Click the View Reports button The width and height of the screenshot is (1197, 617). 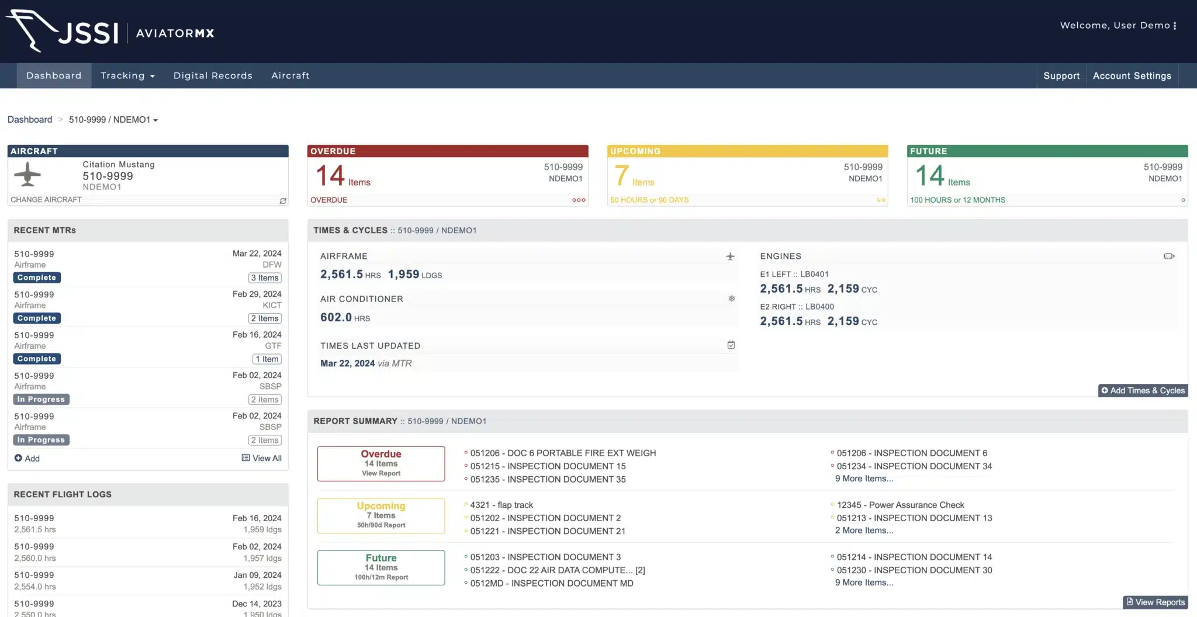point(1155,602)
